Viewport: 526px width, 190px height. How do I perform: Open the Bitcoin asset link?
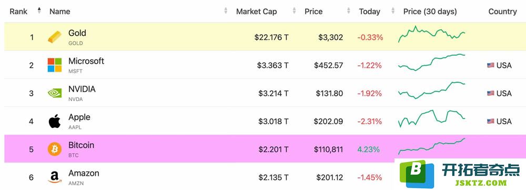(81, 145)
